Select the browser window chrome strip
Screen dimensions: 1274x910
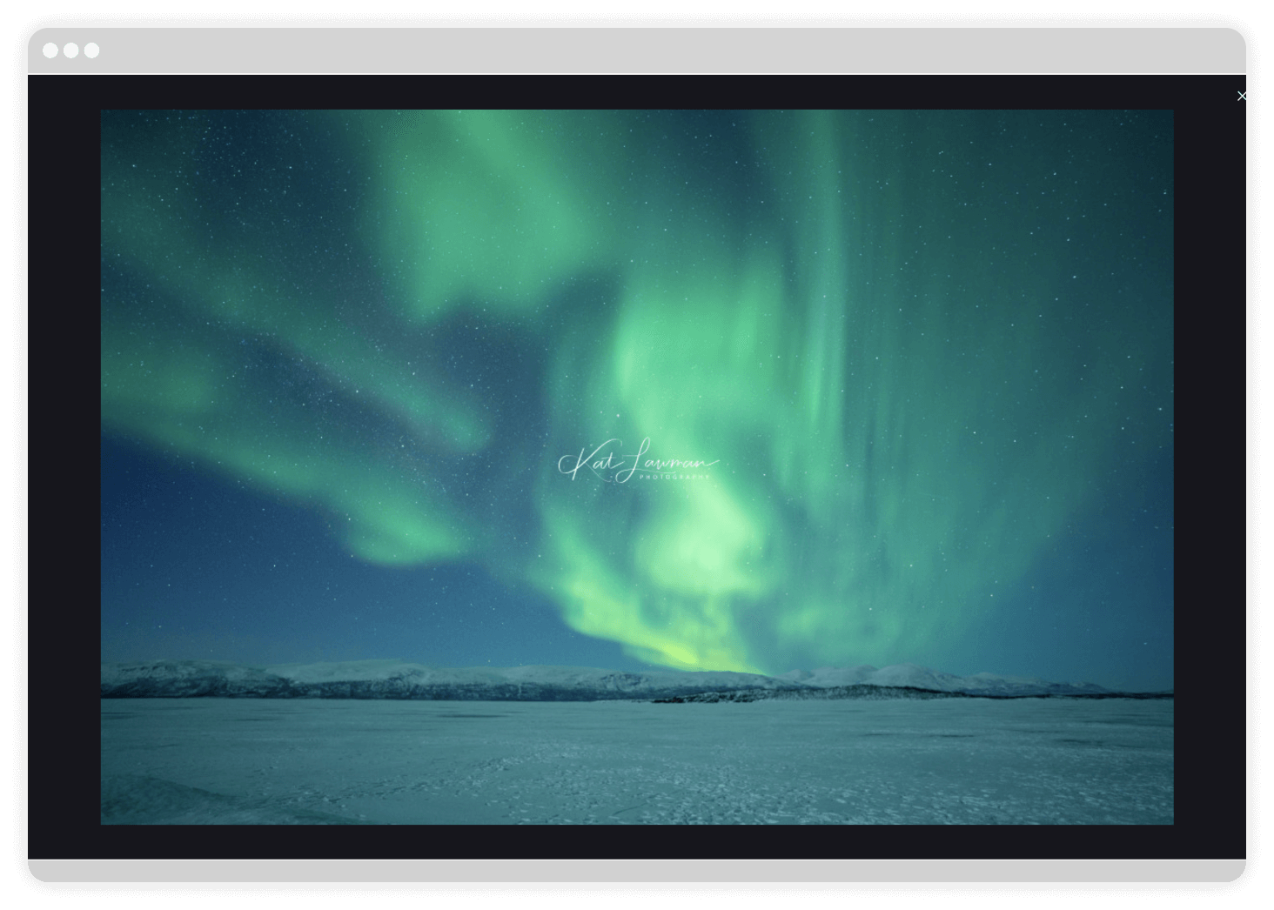pyautogui.click(x=609, y=51)
